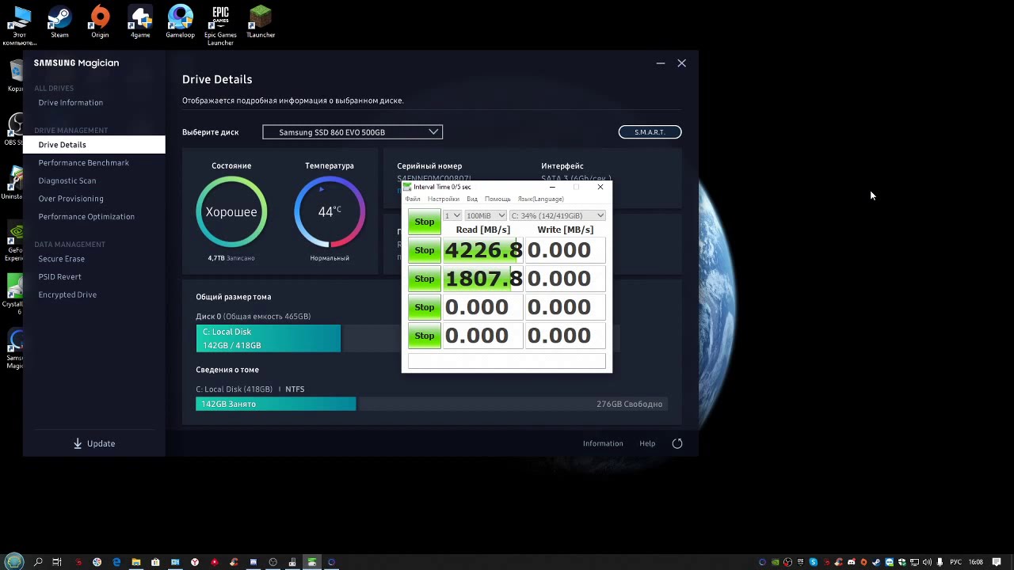Click the 4226.8 read speed value
Screen dimensions: 1014x570
483,250
